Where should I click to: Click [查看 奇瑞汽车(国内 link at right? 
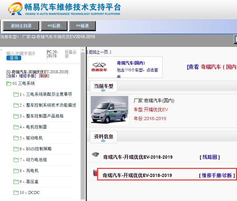[x=212, y=67]
